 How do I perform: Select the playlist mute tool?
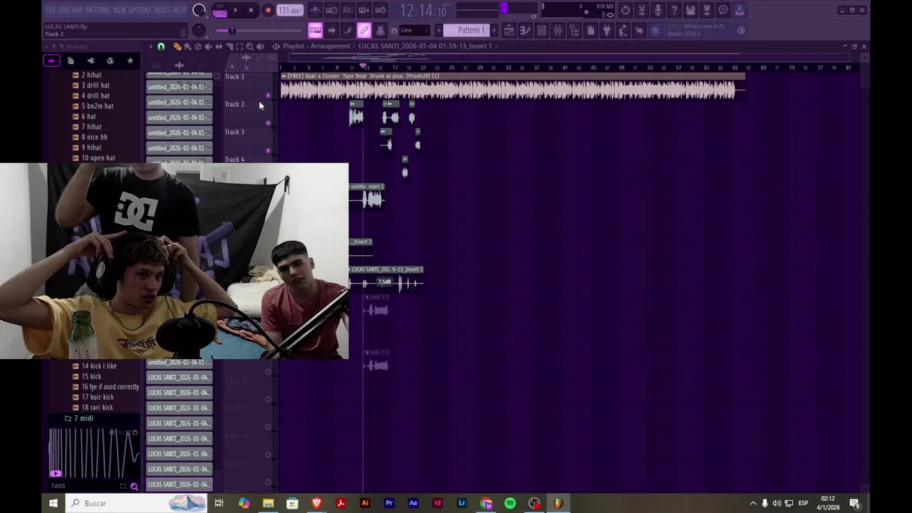pyautogui.click(x=208, y=46)
